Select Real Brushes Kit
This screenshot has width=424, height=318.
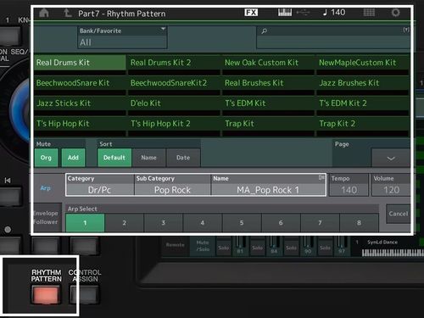click(x=268, y=83)
